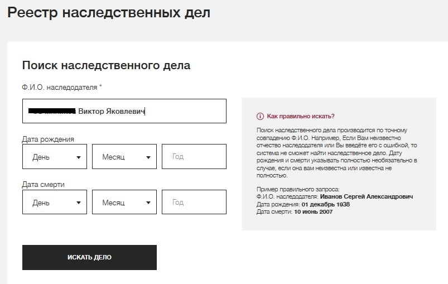
Task: Open the death date 'Месяц' dropdown
Action: pos(124,202)
